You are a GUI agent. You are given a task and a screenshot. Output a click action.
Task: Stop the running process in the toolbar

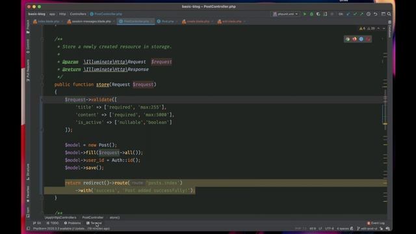[332, 14]
